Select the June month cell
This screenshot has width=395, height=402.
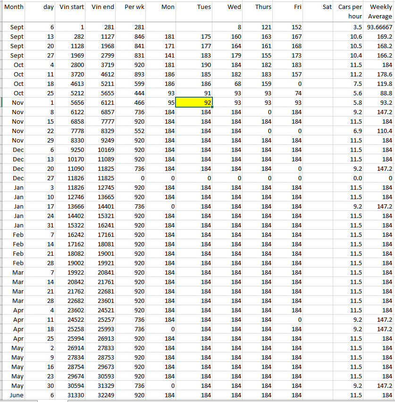coord(14,395)
